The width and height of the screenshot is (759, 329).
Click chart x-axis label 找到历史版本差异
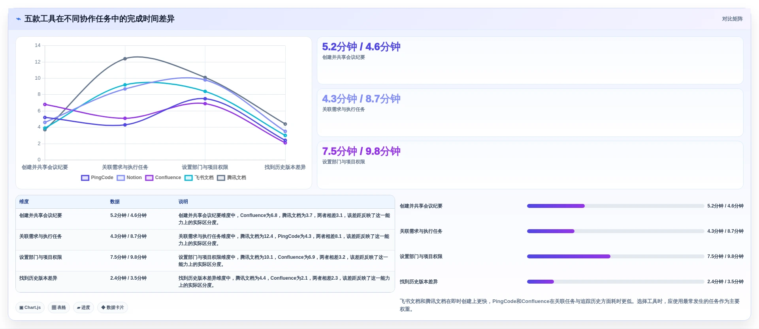point(285,167)
